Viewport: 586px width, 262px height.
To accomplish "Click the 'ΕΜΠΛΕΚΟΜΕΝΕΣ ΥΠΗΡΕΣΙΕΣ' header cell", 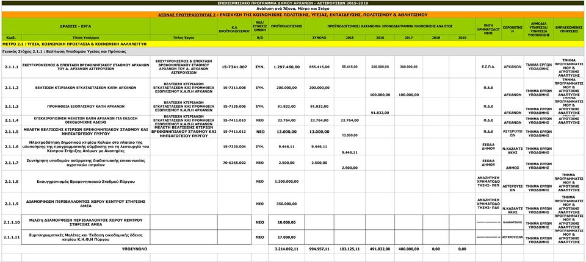I will [x=569, y=29].
